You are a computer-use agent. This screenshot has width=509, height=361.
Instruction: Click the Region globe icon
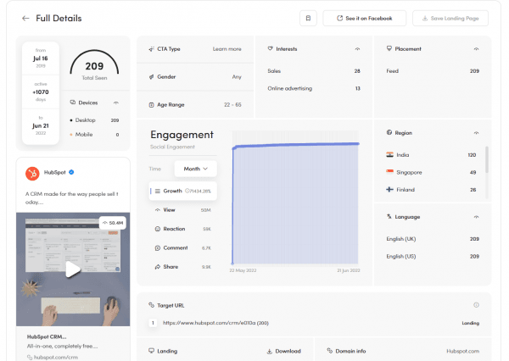click(389, 133)
